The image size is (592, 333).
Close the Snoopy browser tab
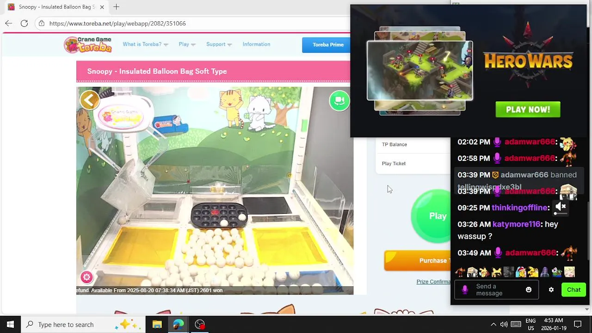click(x=102, y=7)
